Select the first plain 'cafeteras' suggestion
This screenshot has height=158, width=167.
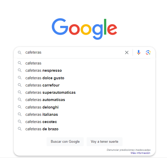click(33, 63)
